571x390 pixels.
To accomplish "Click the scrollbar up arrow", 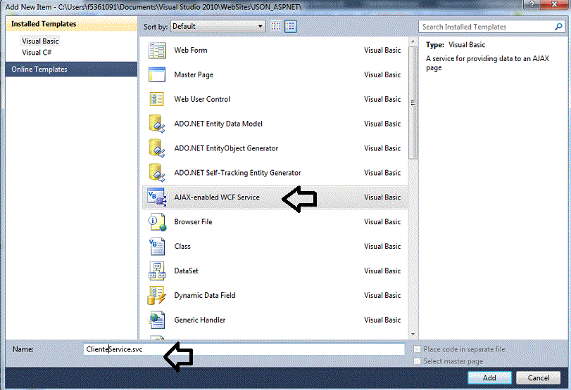I will [x=413, y=41].
